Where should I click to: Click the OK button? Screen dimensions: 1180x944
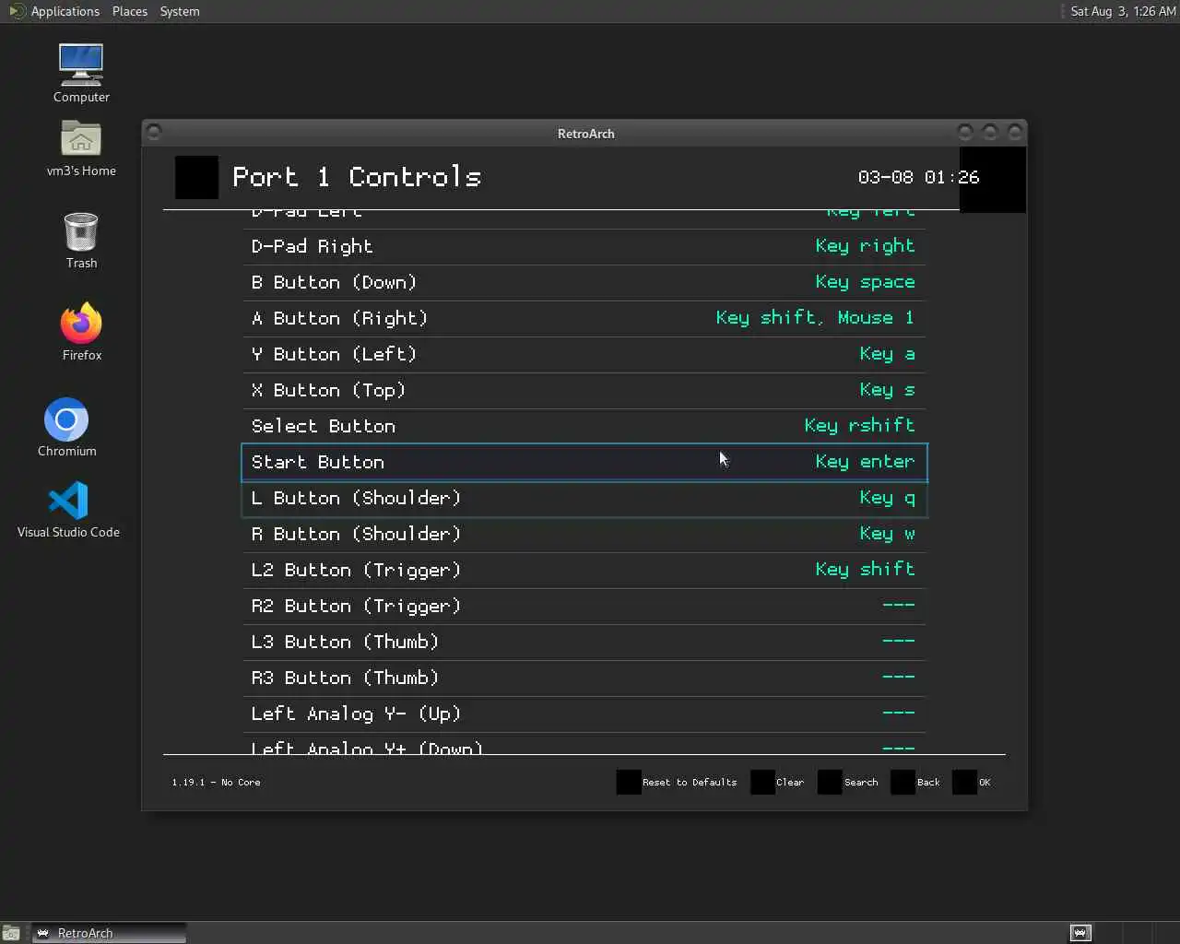pos(972,782)
